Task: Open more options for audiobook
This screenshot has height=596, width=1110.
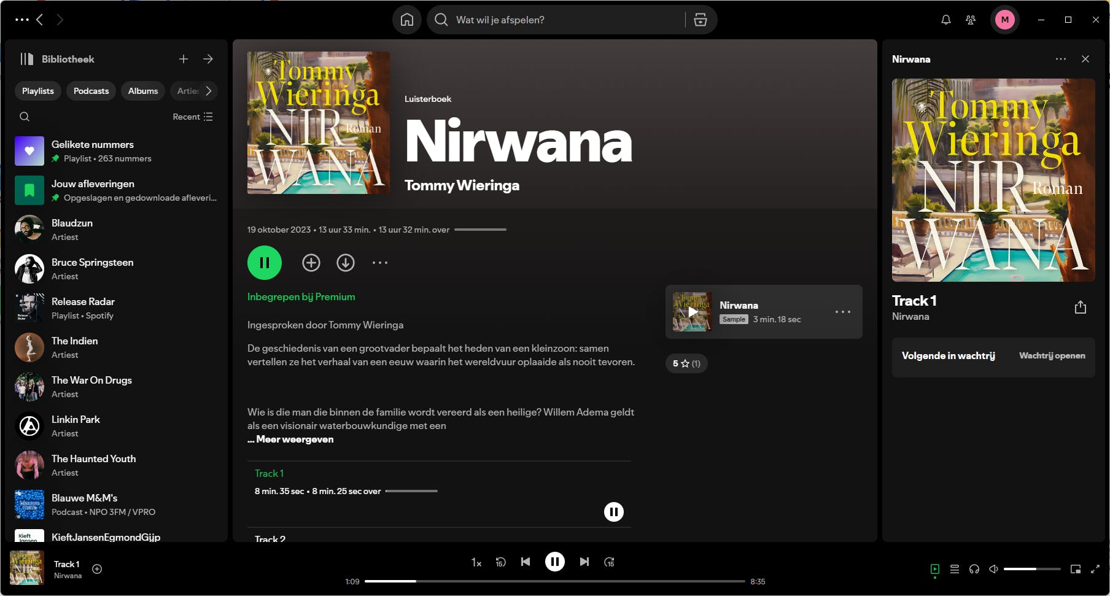Action: point(380,263)
